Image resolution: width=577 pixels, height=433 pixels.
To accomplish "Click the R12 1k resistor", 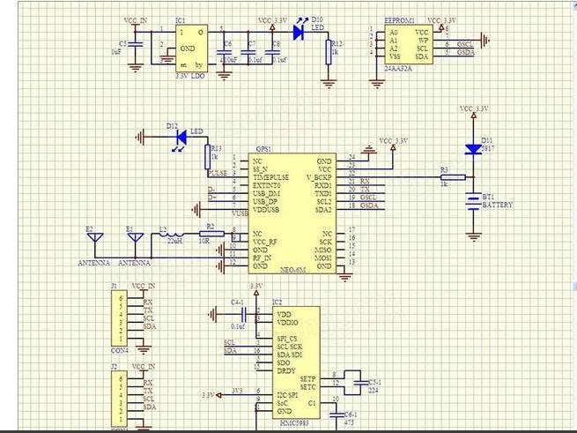I will pos(329,53).
